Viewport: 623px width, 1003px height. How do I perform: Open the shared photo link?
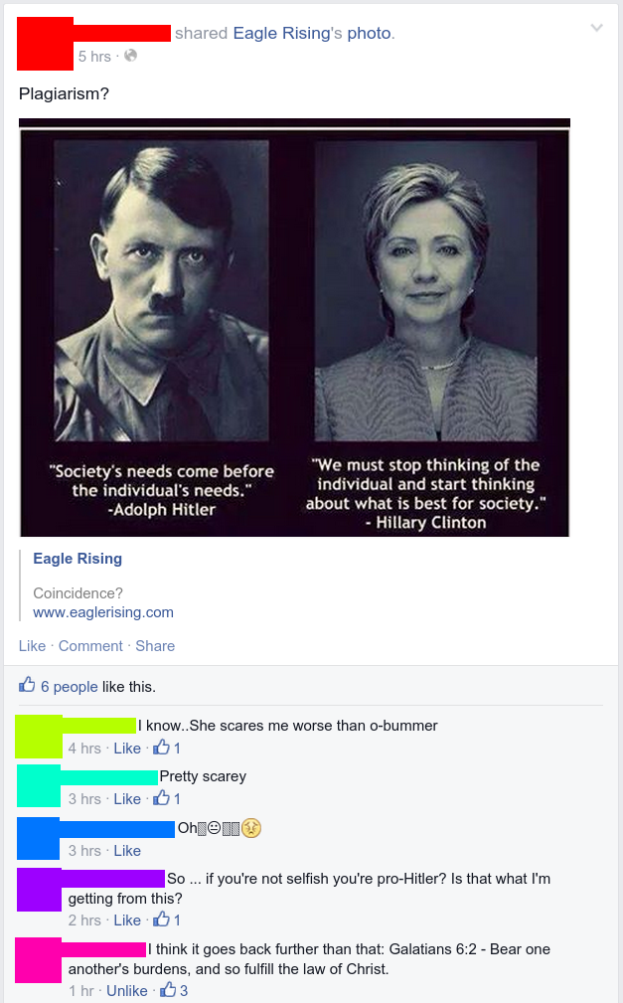click(x=369, y=33)
